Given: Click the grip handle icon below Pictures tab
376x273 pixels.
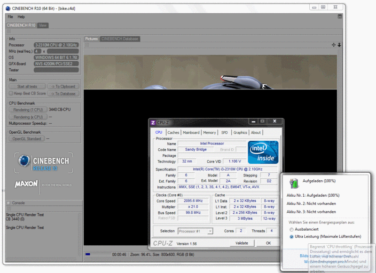Looking at the screenshot, I should click(87, 45).
